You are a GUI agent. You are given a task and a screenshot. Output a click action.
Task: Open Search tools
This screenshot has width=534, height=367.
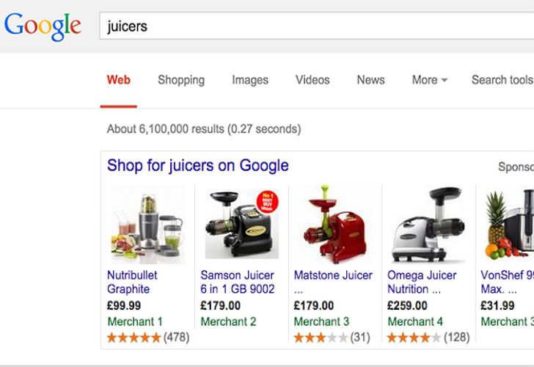pos(502,80)
